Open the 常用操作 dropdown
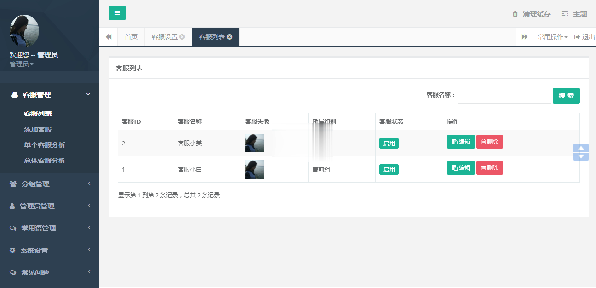596x288 pixels. click(552, 37)
